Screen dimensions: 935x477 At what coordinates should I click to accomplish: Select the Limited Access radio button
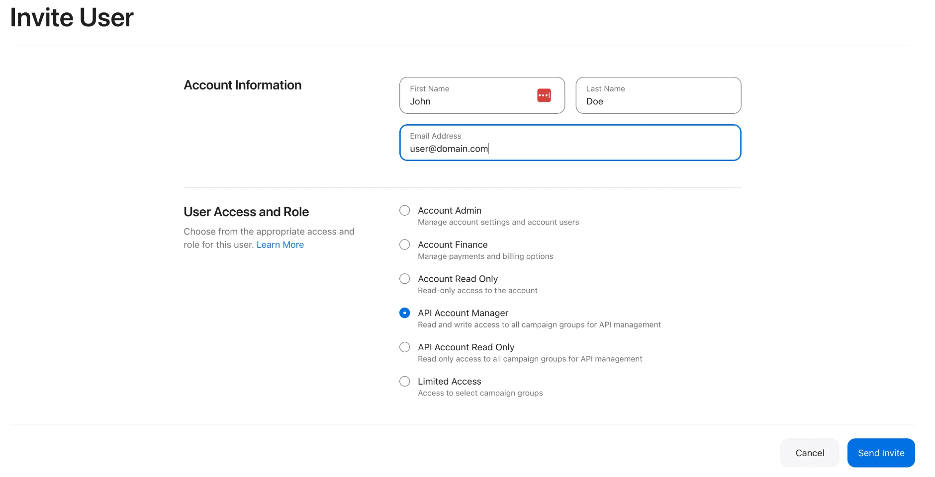tap(405, 382)
